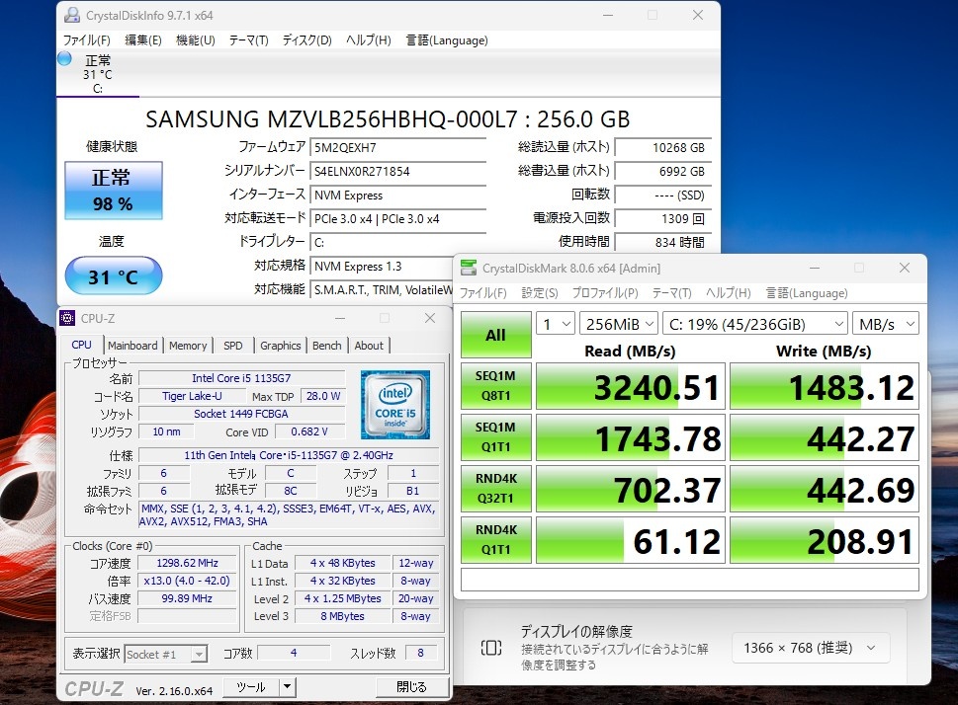Image resolution: width=958 pixels, height=705 pixels.
Task: Click the CPU-Z title bar chip icon
Action: (67, 318)
